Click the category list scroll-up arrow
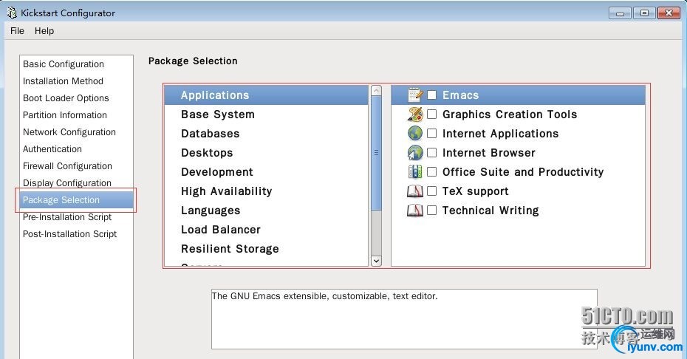 (376, 90)
